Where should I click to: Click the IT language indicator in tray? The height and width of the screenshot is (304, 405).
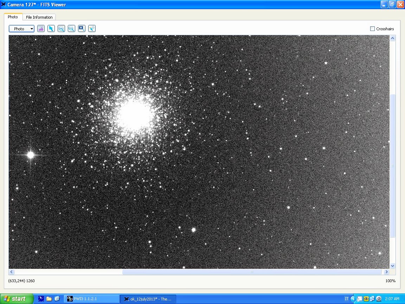point(347,299)
